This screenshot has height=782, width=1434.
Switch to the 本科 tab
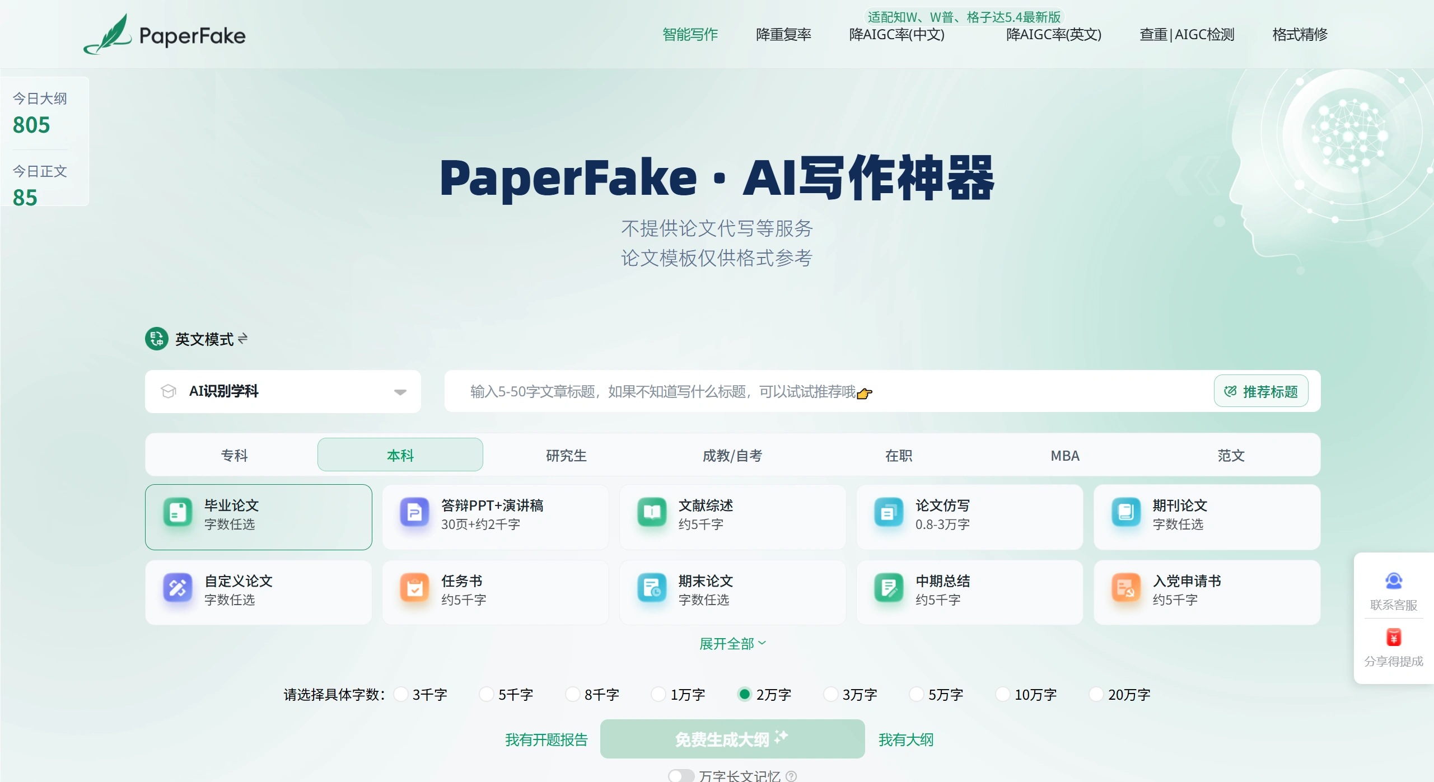(x=400, y=455)
